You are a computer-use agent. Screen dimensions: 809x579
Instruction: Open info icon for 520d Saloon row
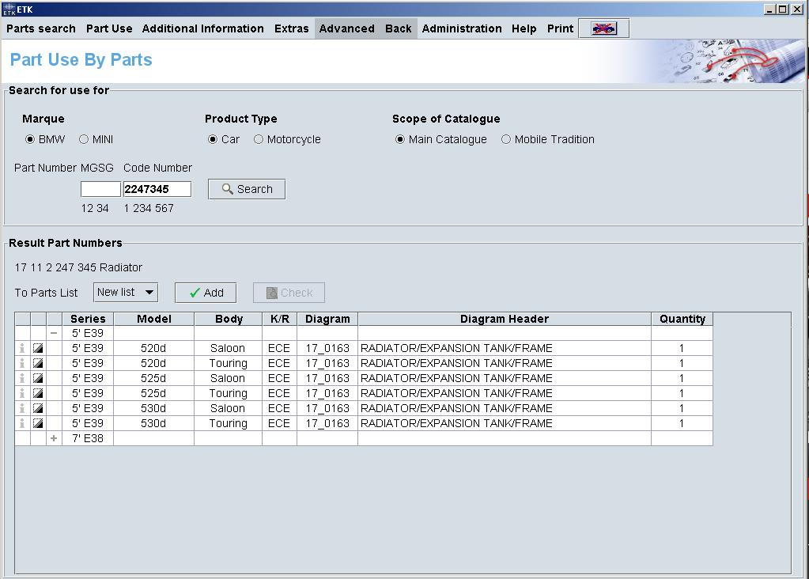pos(22,349)
